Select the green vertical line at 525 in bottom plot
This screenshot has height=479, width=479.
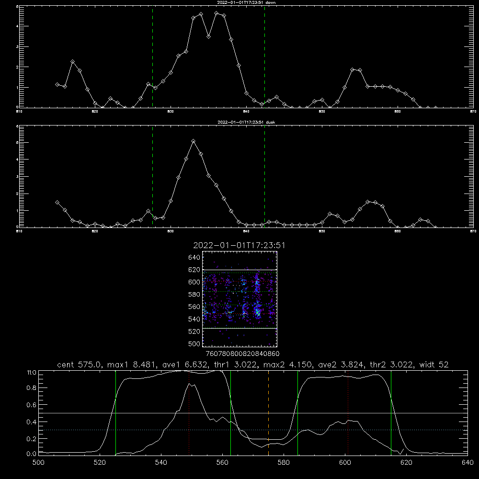(116, 413)
